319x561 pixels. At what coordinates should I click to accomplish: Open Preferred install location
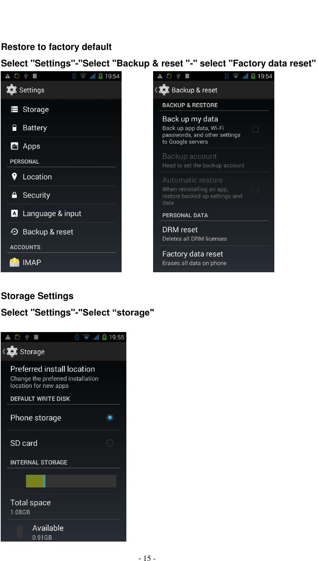click(53, 376)
